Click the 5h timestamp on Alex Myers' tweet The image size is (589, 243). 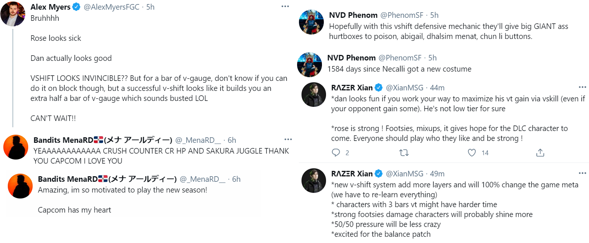150,7
